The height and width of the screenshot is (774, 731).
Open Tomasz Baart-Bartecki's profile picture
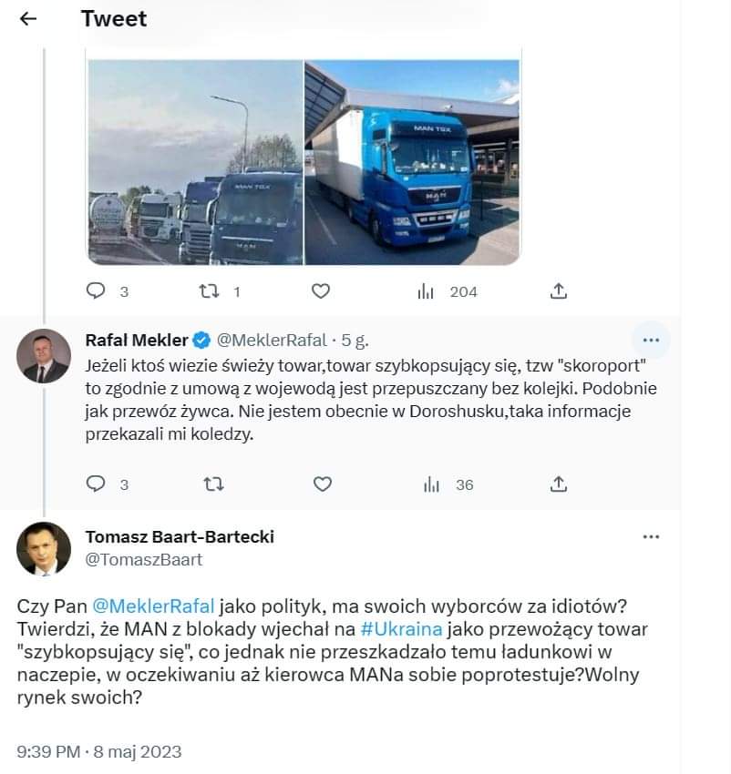(44, 549)
